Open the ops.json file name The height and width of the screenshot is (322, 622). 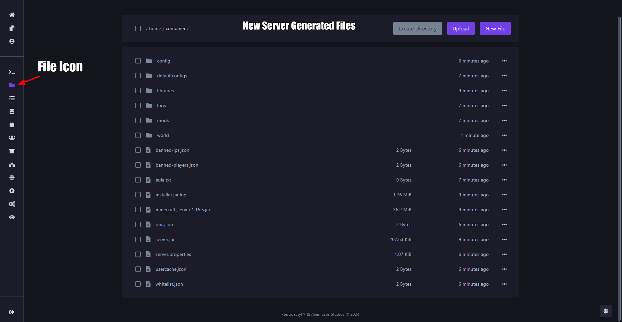pos(164,224)
